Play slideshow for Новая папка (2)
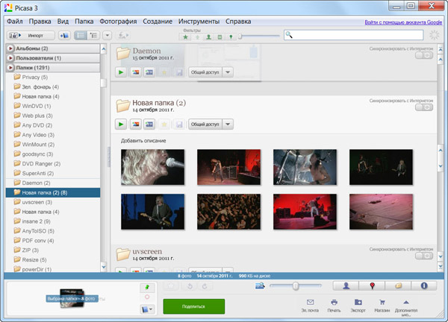Screen dimensions: 448x322 (121, 124)
